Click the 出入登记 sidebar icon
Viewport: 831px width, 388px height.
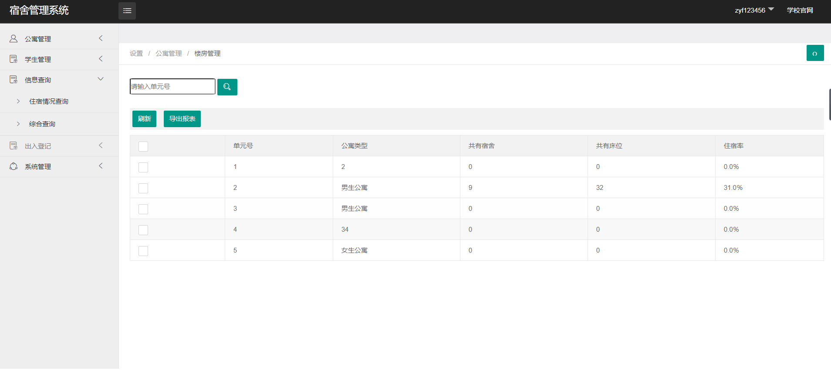(x=14, y=146)
